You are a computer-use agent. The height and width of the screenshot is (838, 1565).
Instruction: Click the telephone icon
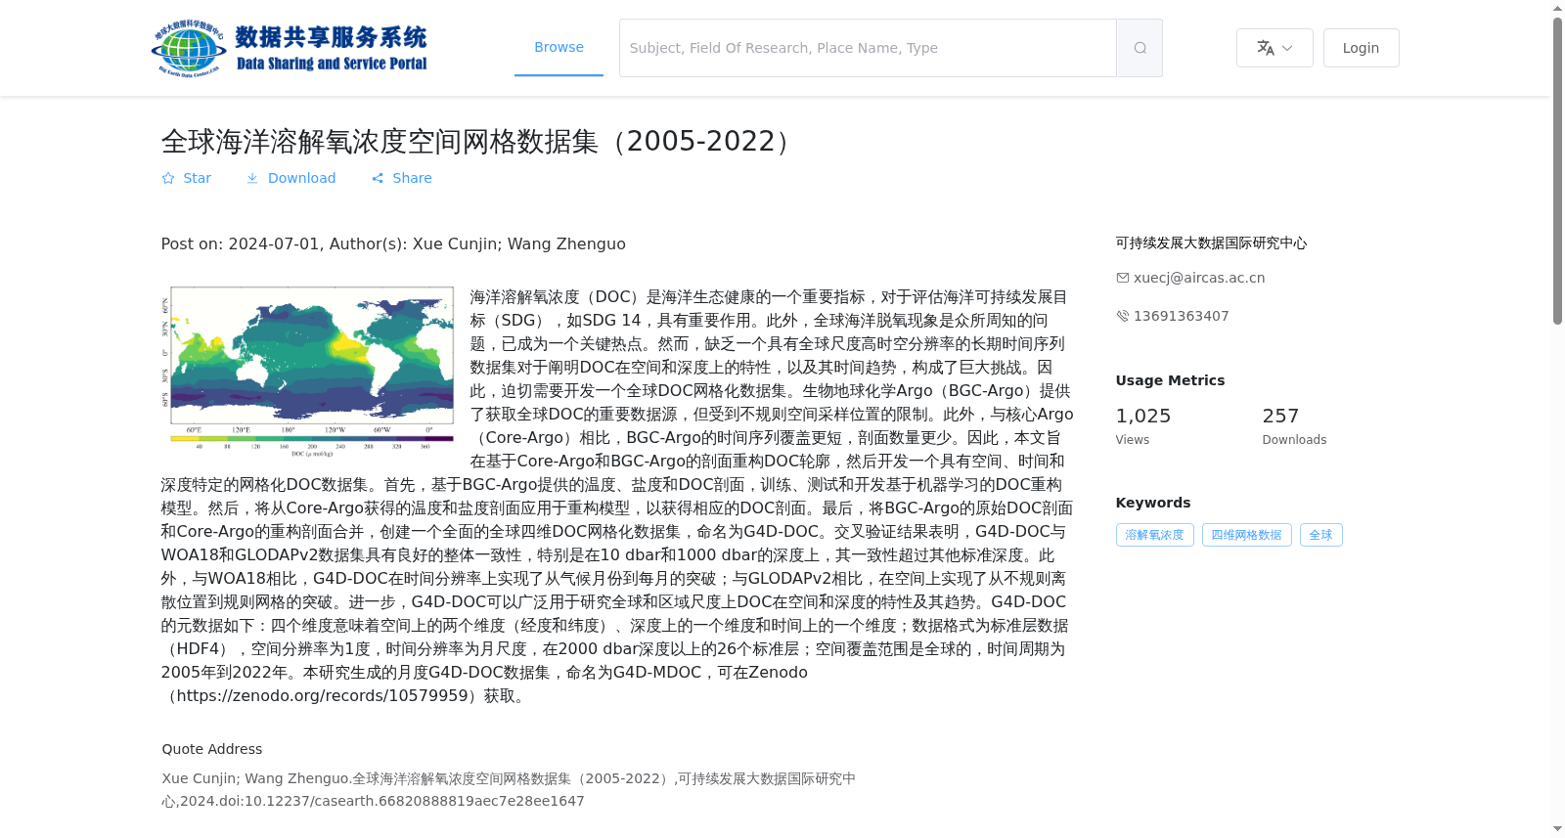pos(1123,316)
